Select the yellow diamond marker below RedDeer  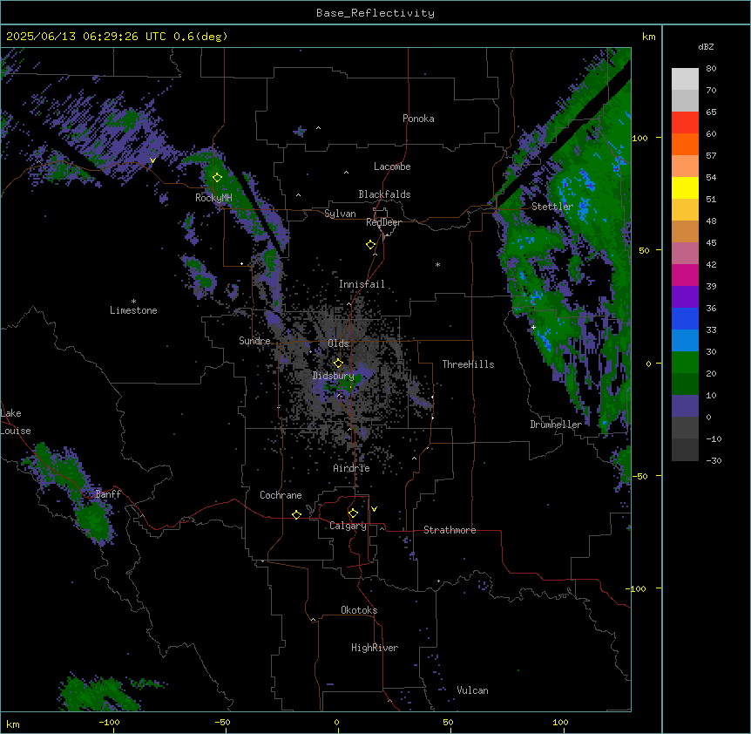[370, 245]
